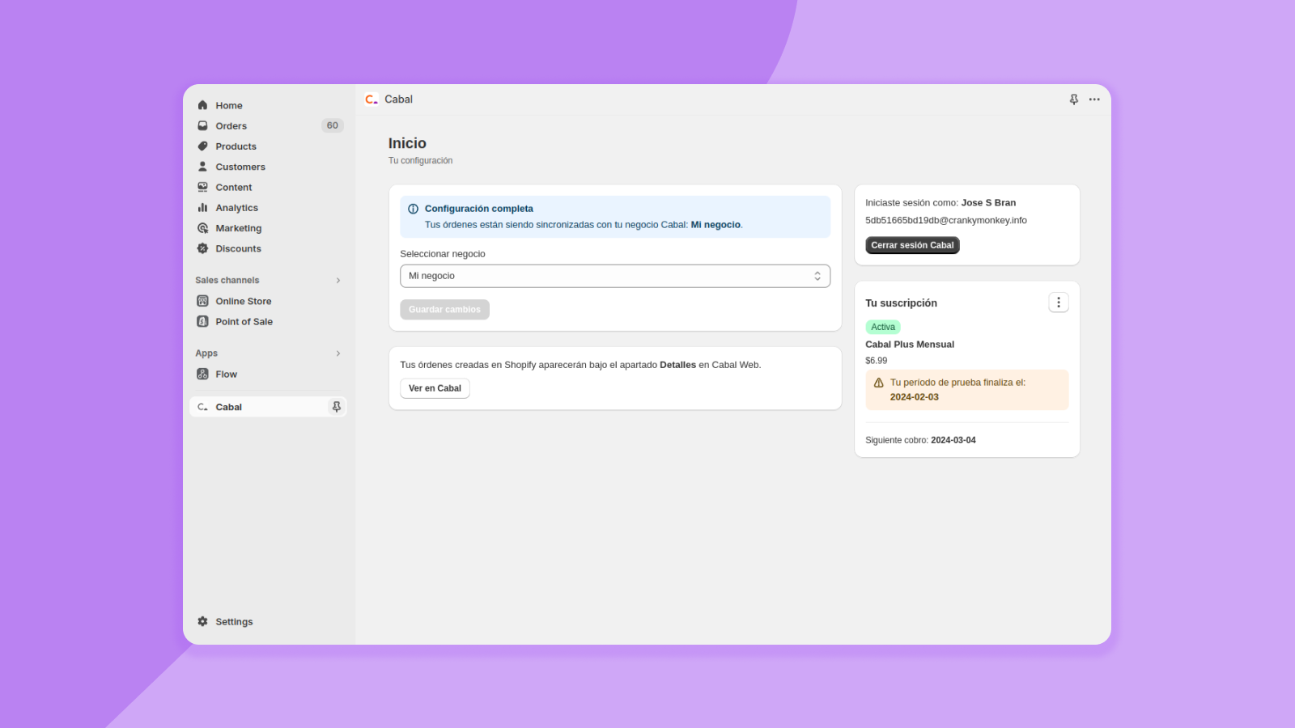
Task: Click the Marketing target icon
Action: 202,228
